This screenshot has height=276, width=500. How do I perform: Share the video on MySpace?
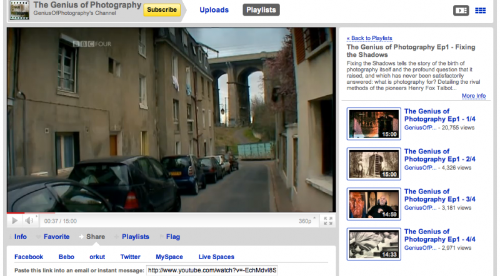coord(169,257)
